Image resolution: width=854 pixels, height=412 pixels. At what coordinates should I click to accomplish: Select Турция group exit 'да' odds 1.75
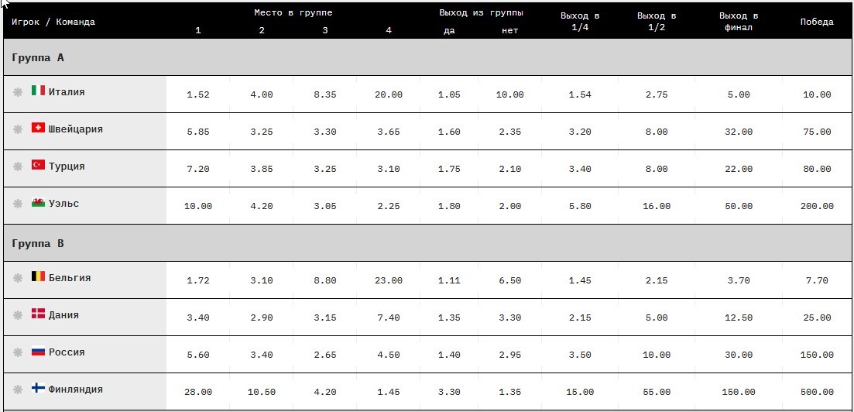pos(449,169)
